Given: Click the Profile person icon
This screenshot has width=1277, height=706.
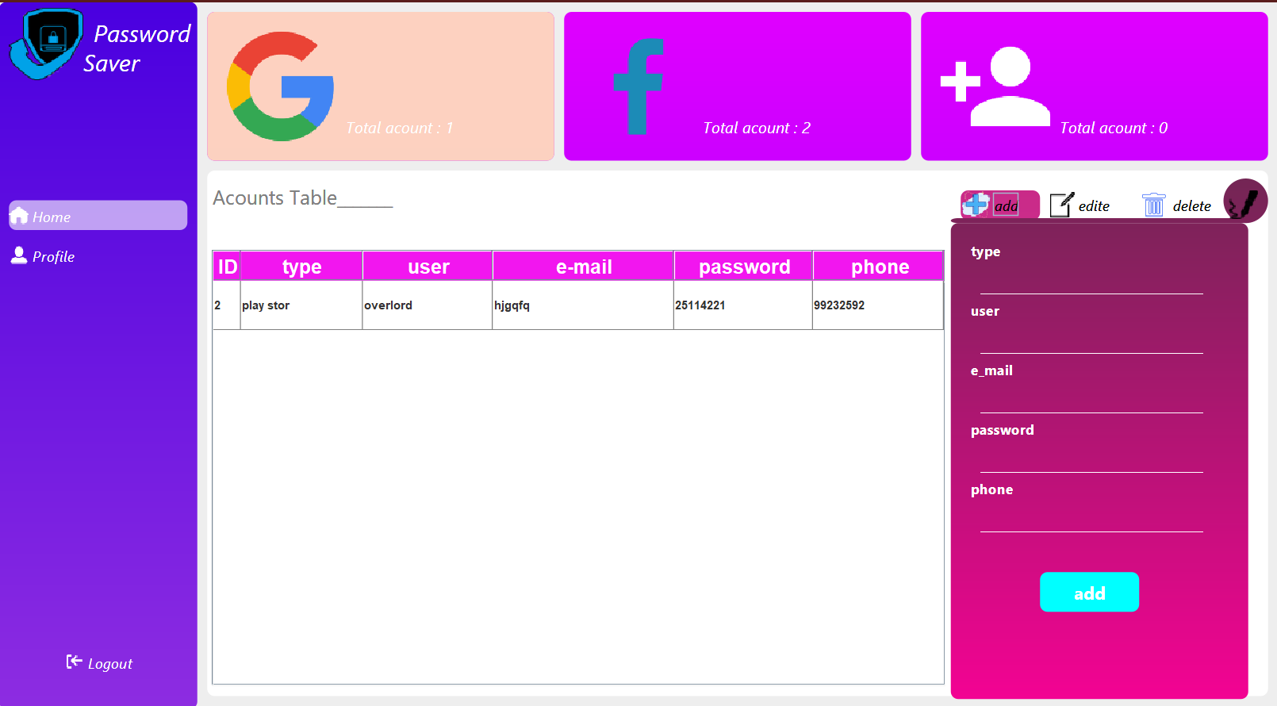Looking at the screenshot, I should coord(19,255).
